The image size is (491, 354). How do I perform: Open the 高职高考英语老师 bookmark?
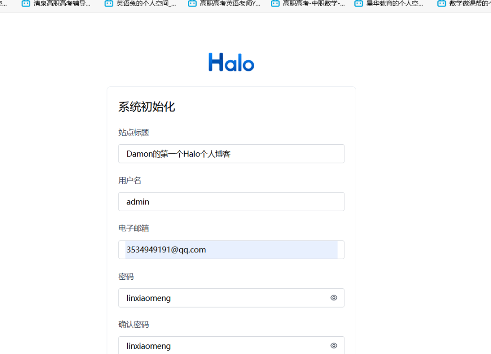click(230, 3)
